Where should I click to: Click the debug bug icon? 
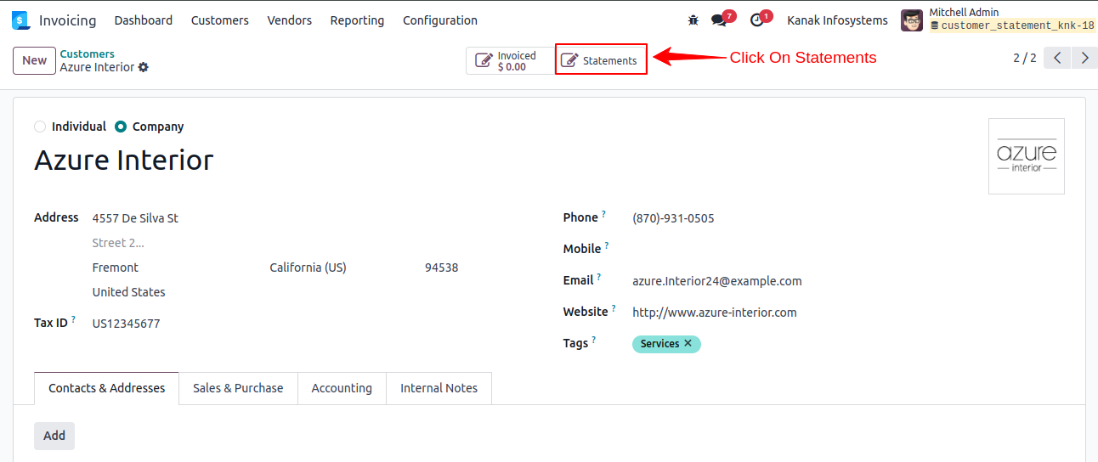[693, 20]
